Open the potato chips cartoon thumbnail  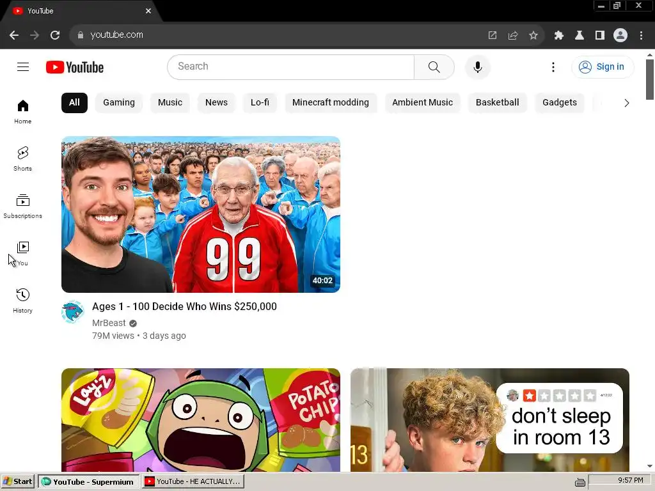200,420
